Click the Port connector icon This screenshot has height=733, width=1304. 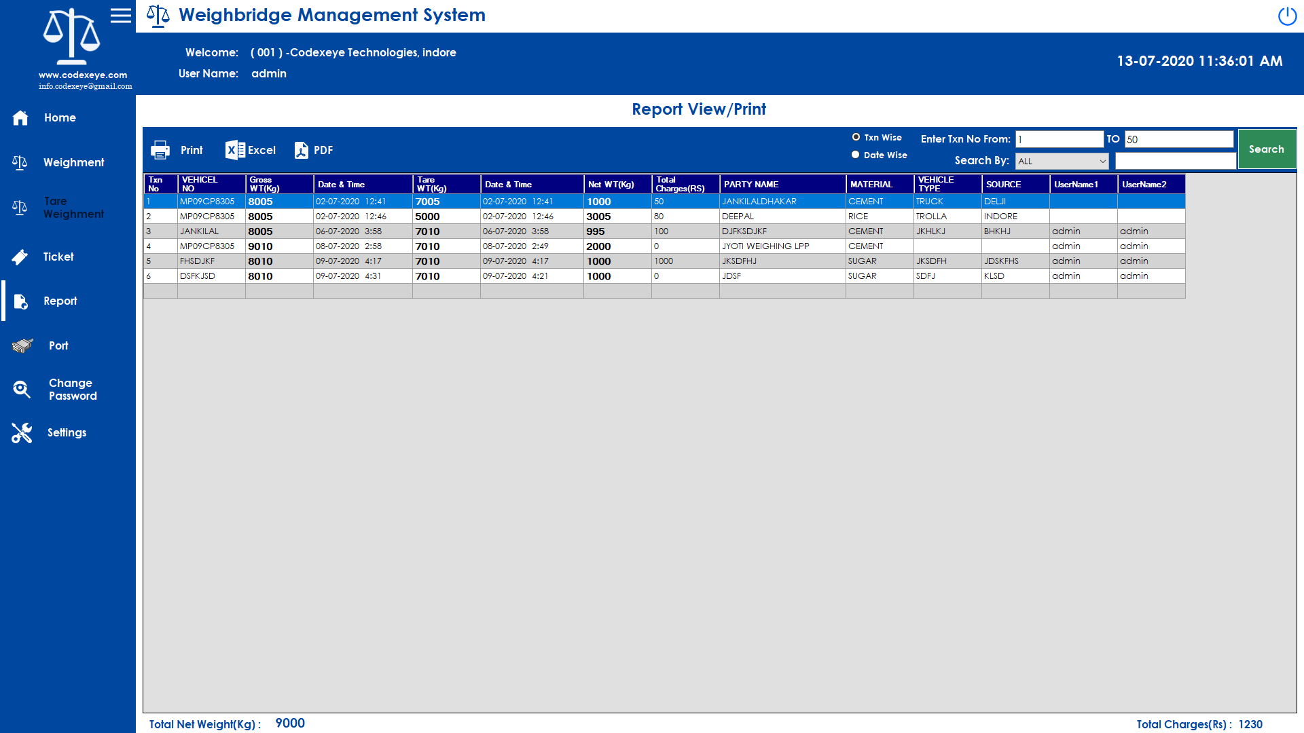tap(22, 346)
